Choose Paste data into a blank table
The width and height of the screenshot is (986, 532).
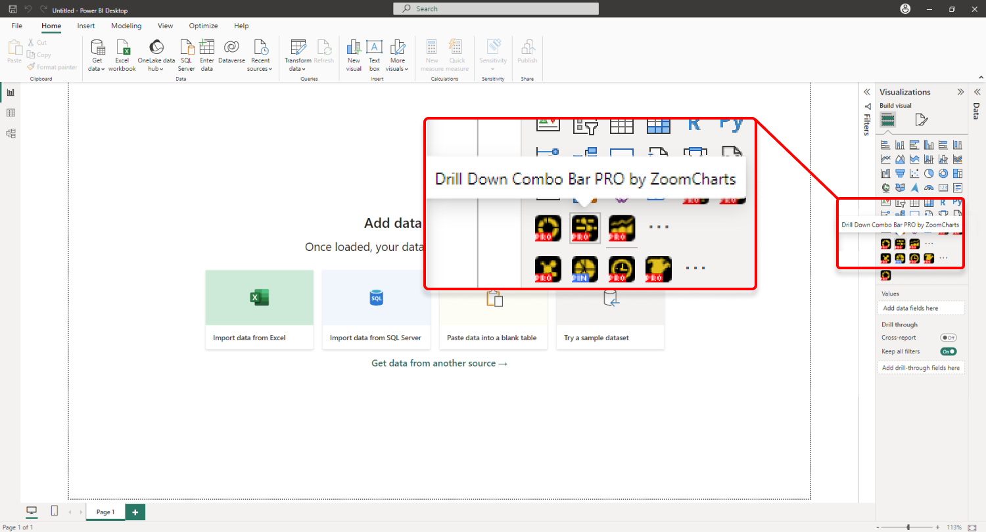tap(493, 309)
